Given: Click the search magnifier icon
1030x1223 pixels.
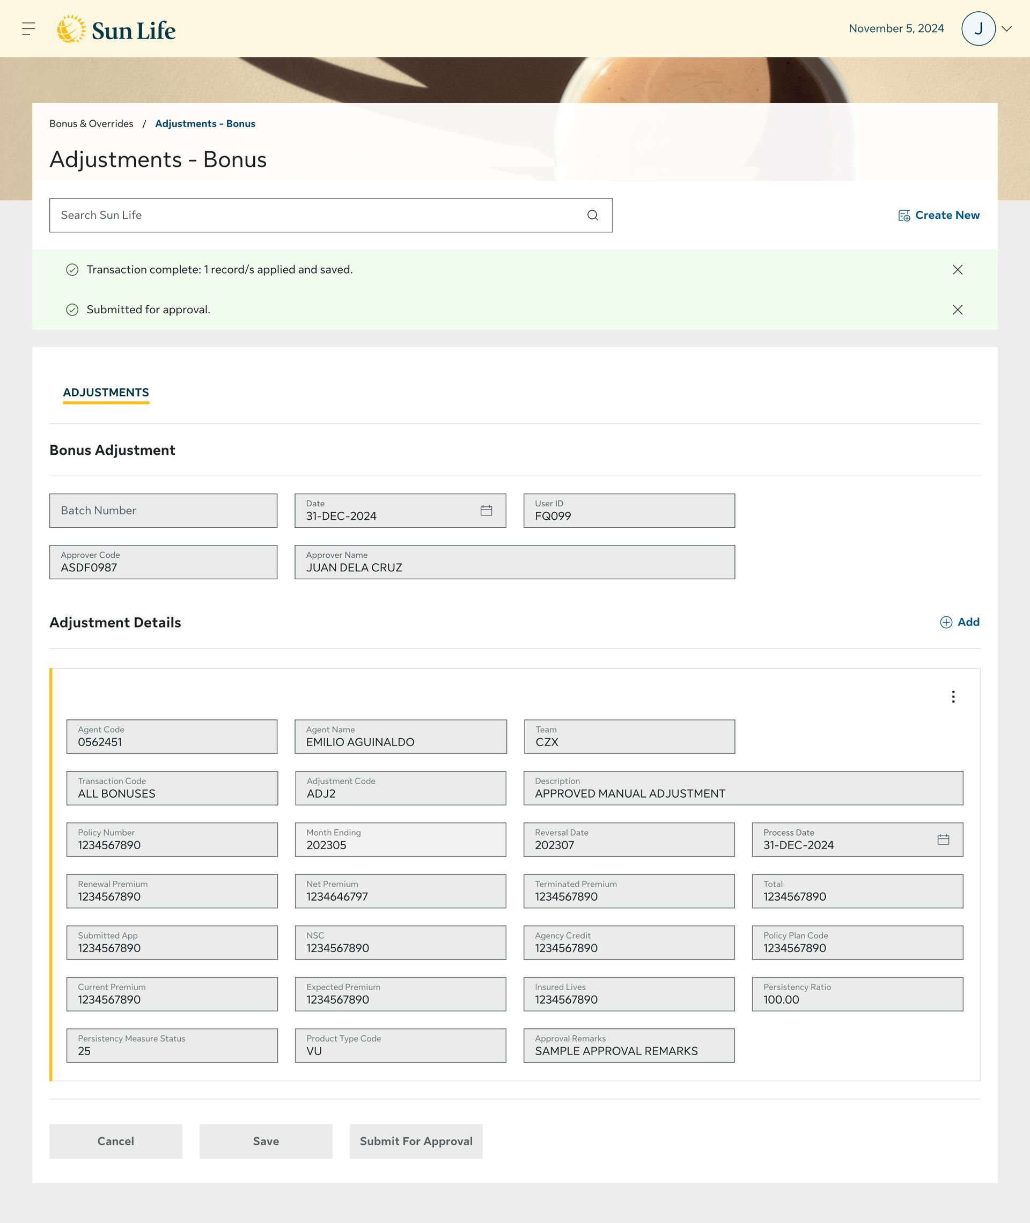Looking at the screenshot, I should [593, 216].
